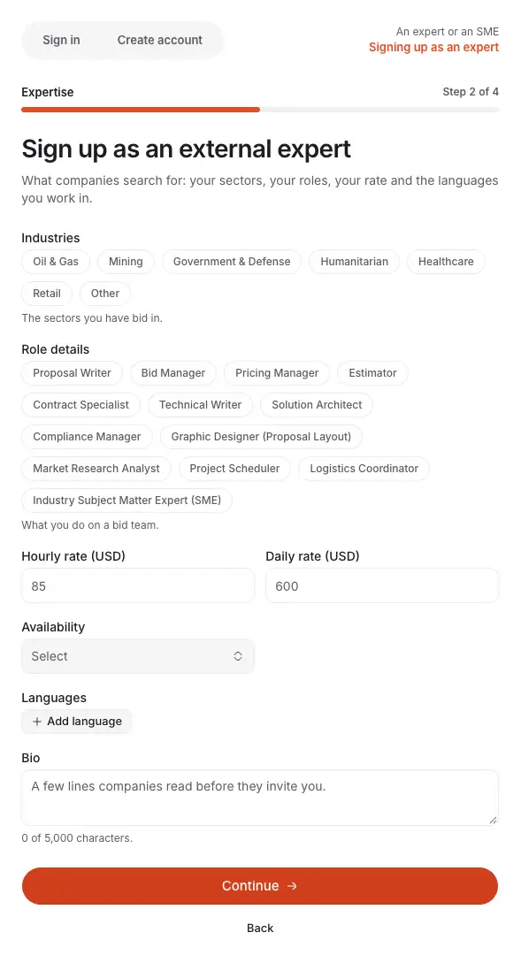
Task: Go Back to the previous step
Action: [x=260, y=928]
